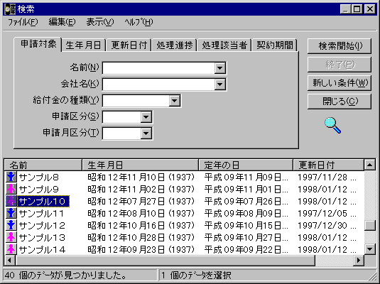Switch to the 処理該当者 tab
380x284 pixels.
224,45
